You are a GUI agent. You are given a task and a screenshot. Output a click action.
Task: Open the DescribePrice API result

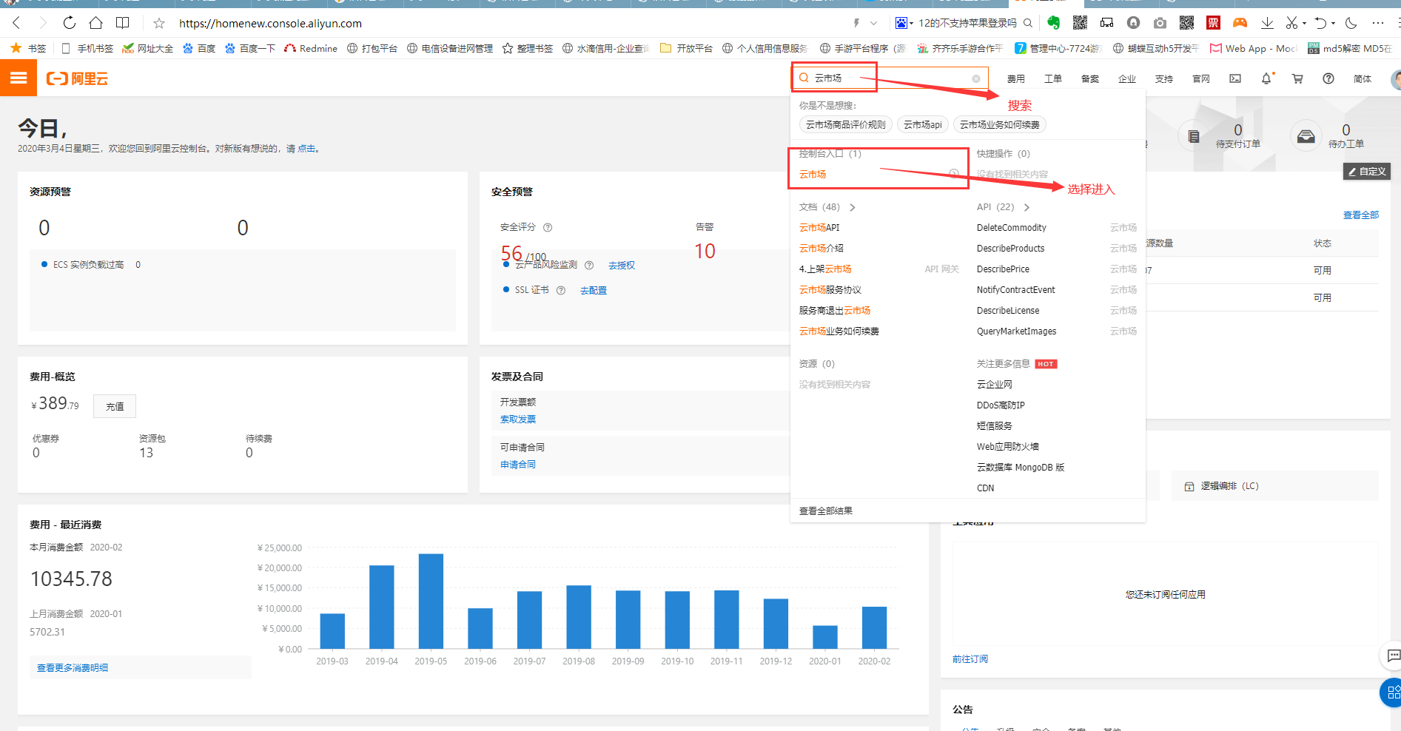point(1003,269)
